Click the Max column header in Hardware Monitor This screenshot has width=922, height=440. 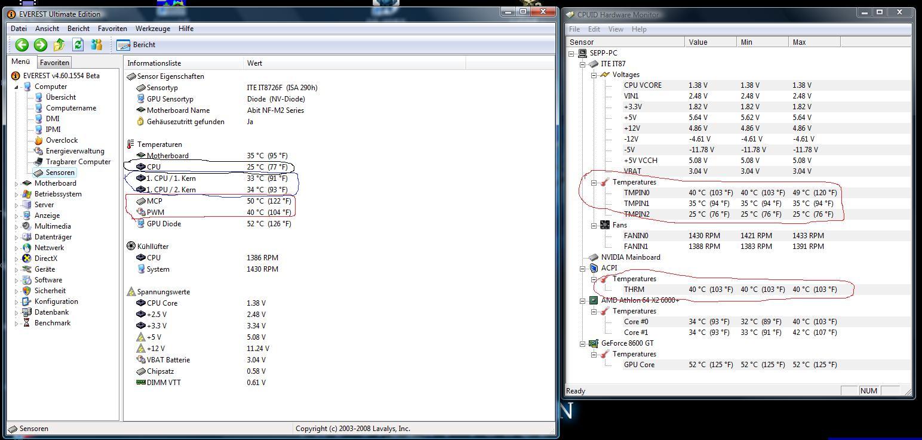(815, 42)
